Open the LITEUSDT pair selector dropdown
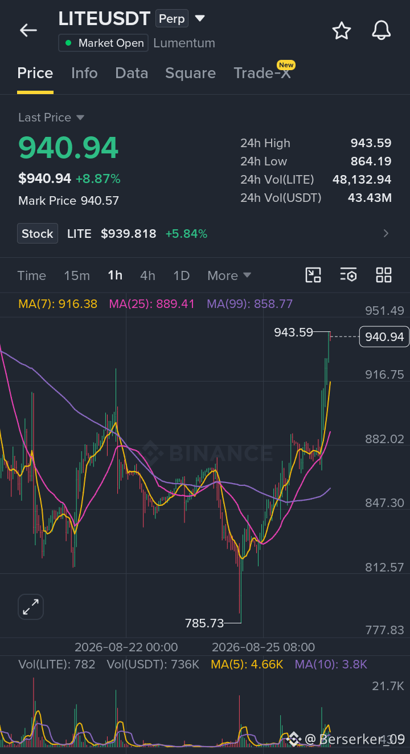 coord(200,18)
